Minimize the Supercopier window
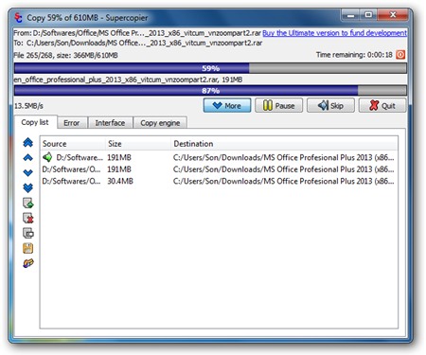This screenshot has height=355, width=426. coord(350,14)
